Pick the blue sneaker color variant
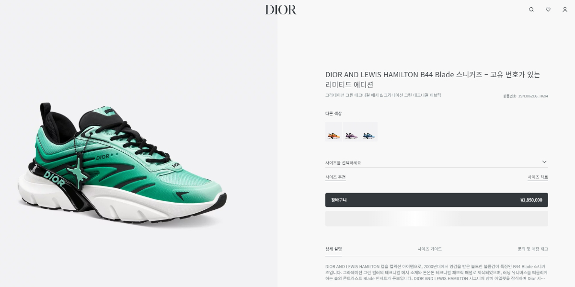Image resolution: width=575 pixels, height=287 pixels. coord(368,132)
